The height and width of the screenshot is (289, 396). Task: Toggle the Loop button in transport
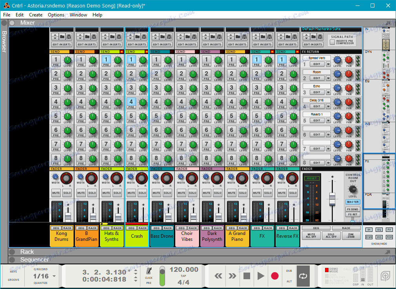point(303,276)
